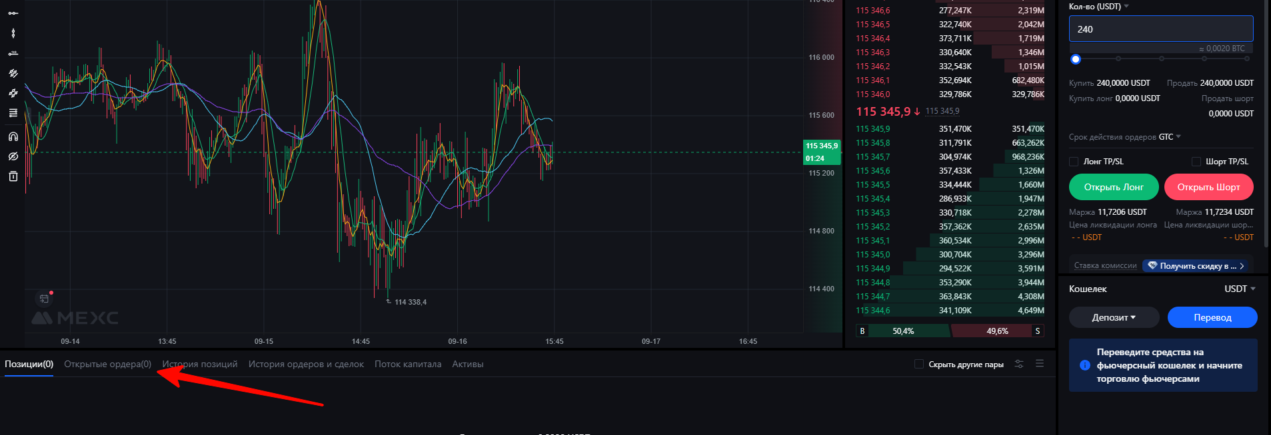Switch to 'История ордеров и сделок' tab
1271x435 pixels.
click(x=306, y=364)
